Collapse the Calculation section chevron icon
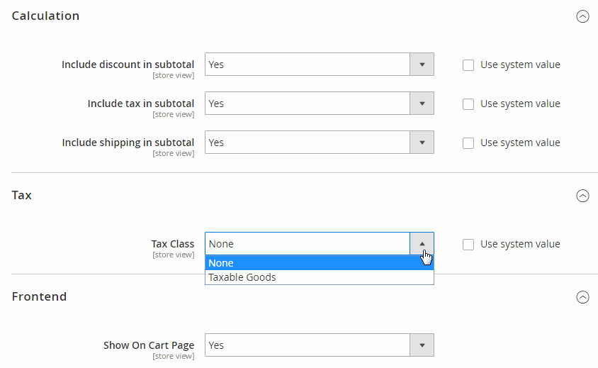598x368 pixels. [582, 16]
